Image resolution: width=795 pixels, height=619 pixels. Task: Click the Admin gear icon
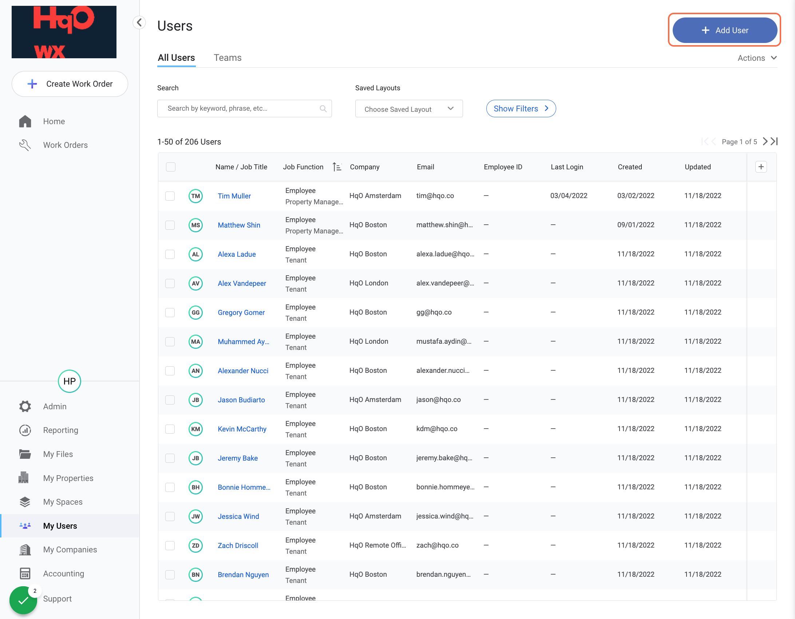click(x=25, y=406)
